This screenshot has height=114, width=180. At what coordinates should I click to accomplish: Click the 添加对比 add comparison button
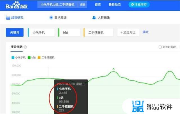(128, 32)
